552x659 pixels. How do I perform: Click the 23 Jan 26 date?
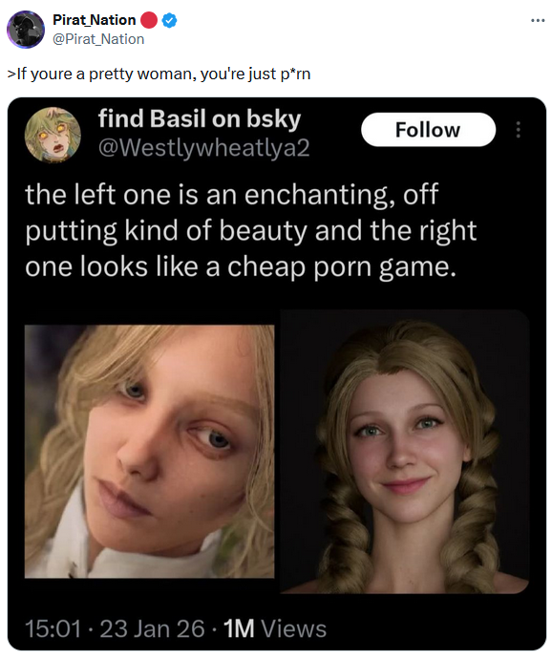click(152, 628)
